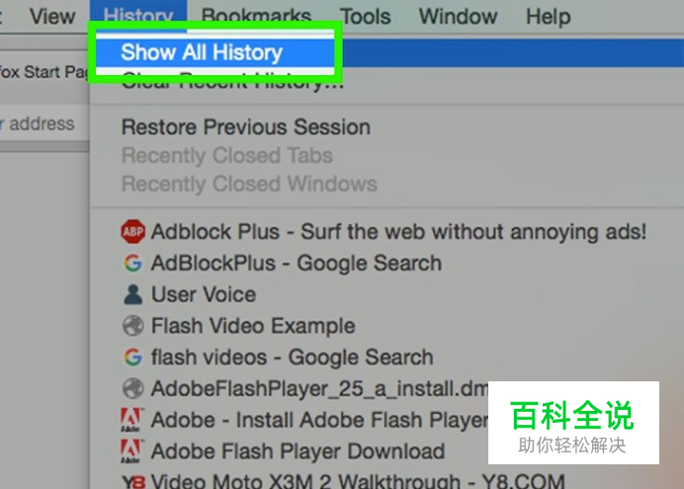Open the View menu
This screenshot has height=489, width=684.
coord(52,17)
